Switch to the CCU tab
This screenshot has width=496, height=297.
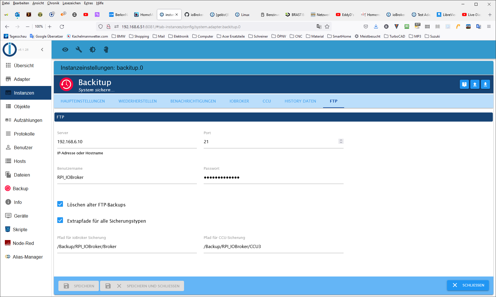tap(267, 101)
